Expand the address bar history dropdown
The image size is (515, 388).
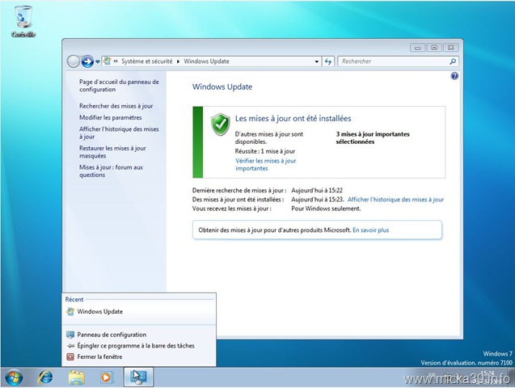[x=316, y=61]
